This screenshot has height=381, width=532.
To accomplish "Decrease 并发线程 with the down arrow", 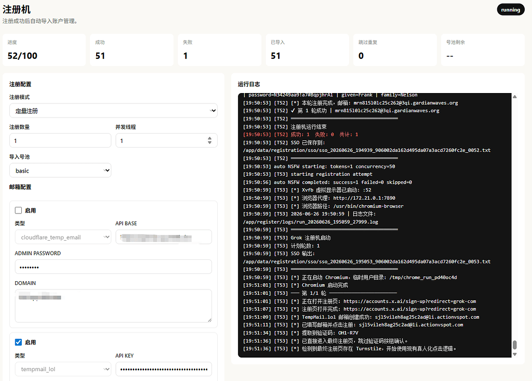I will coord(210,142).
